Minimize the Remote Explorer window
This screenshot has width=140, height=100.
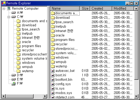(127, 3)
